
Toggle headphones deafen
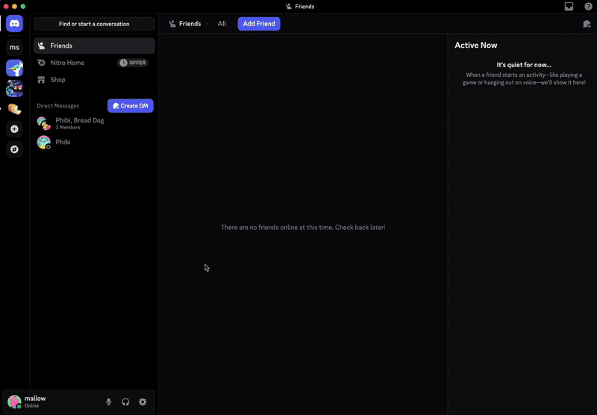pyautogui.click(x=125, y=402)
